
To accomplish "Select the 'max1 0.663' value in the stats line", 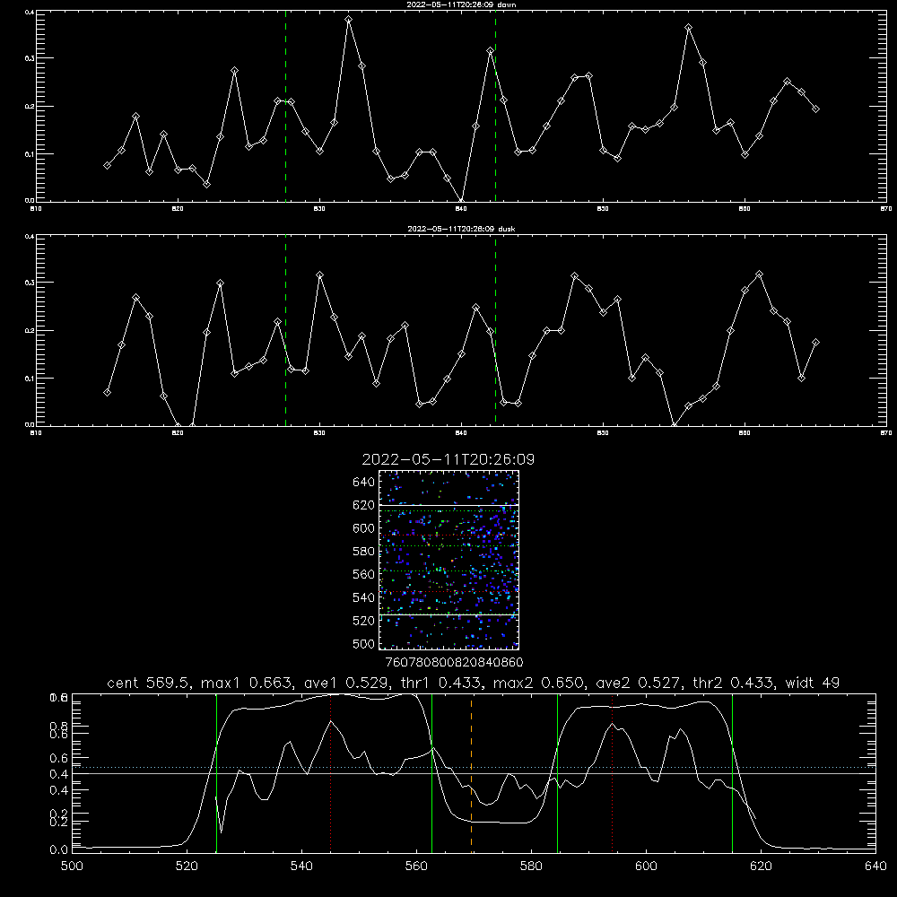I will tap(248, 683).
